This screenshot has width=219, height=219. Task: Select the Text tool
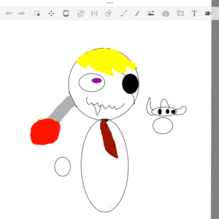(x=194, y=14)
